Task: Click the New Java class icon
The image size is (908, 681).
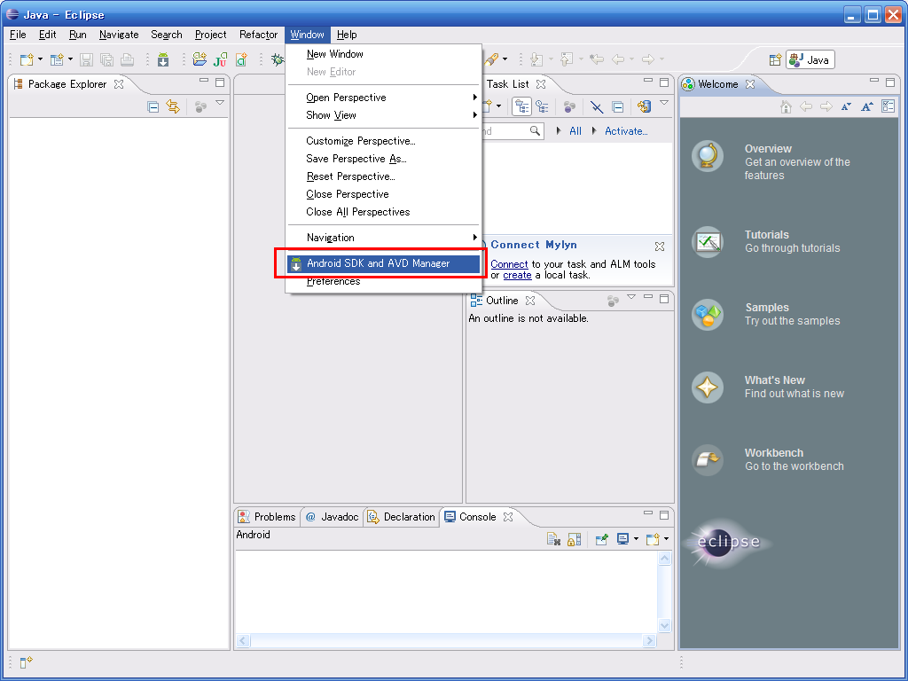Action: coord(241,59)
